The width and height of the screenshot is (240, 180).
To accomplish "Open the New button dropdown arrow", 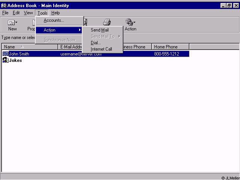I will (16, 22).
